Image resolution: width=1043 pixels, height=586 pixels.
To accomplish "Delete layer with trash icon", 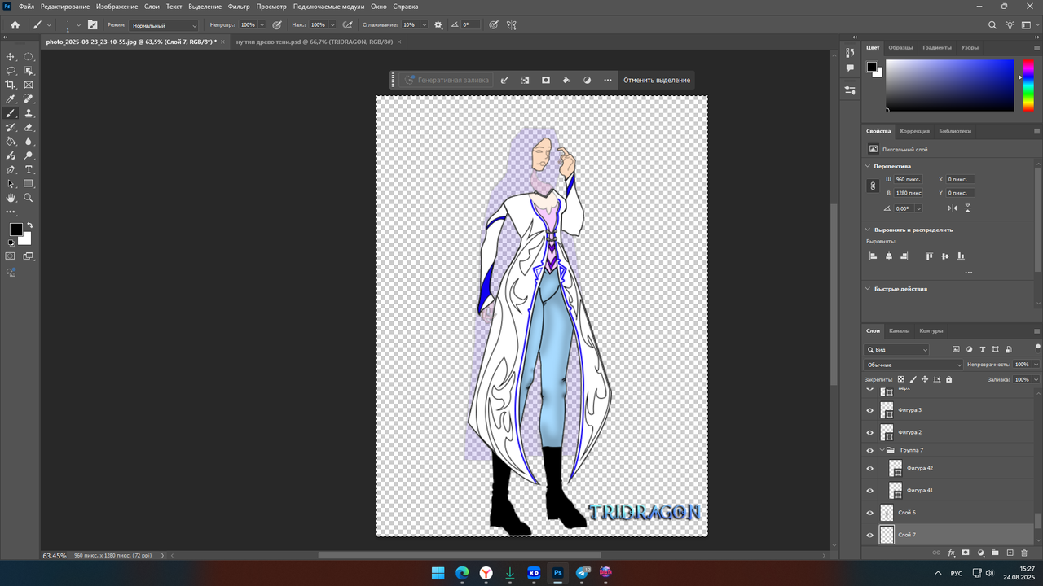I will coord(1024,553).
